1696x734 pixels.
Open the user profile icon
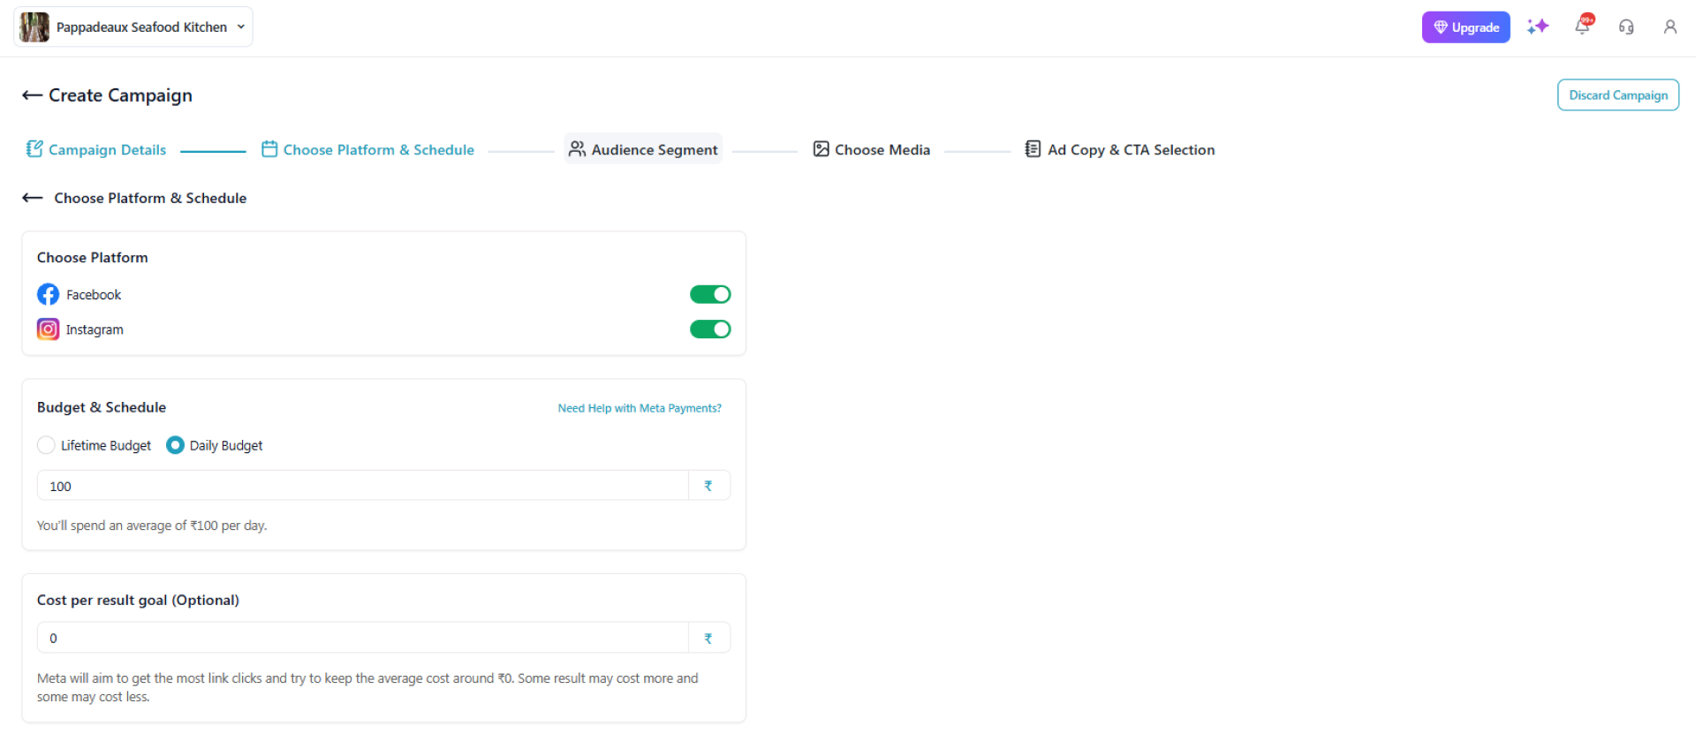click(1669, 27)
